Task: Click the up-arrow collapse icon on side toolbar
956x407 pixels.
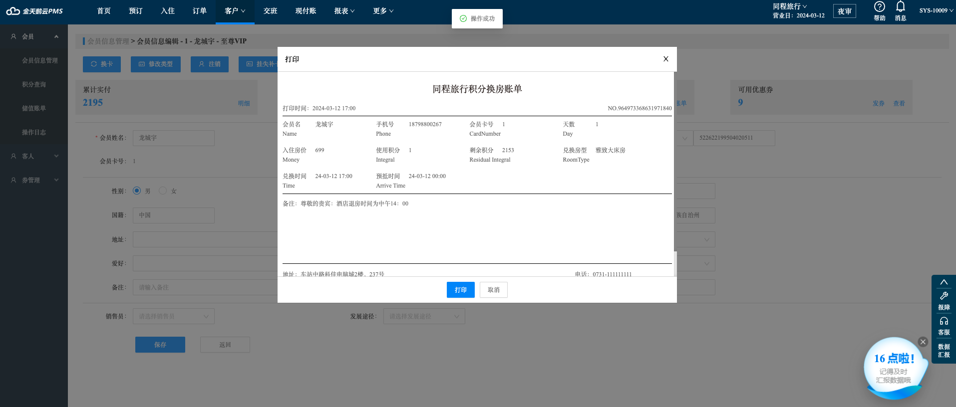Action: click(x=944, y=282)
